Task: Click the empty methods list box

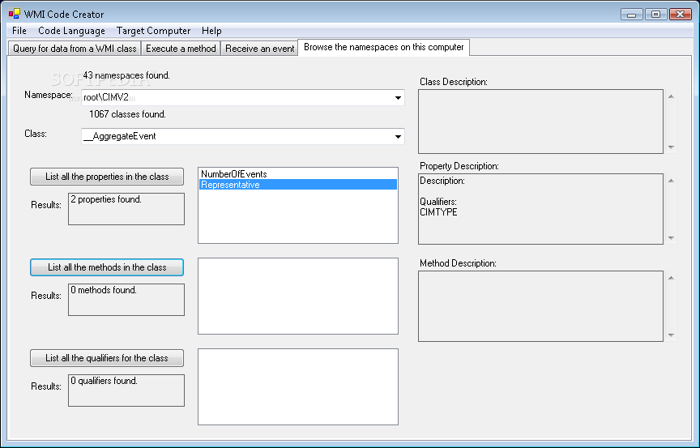Action: pos(298,296)
